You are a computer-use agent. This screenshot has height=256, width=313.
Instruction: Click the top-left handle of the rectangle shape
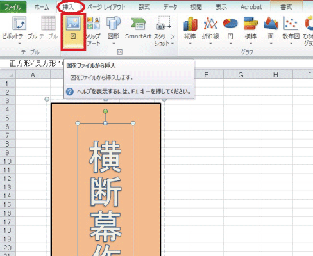[47, 99]
